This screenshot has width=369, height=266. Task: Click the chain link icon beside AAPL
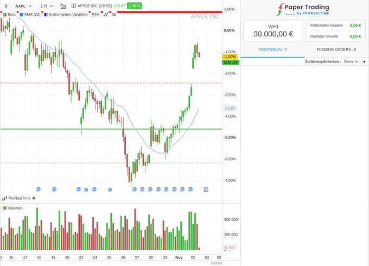click(6, 6)
